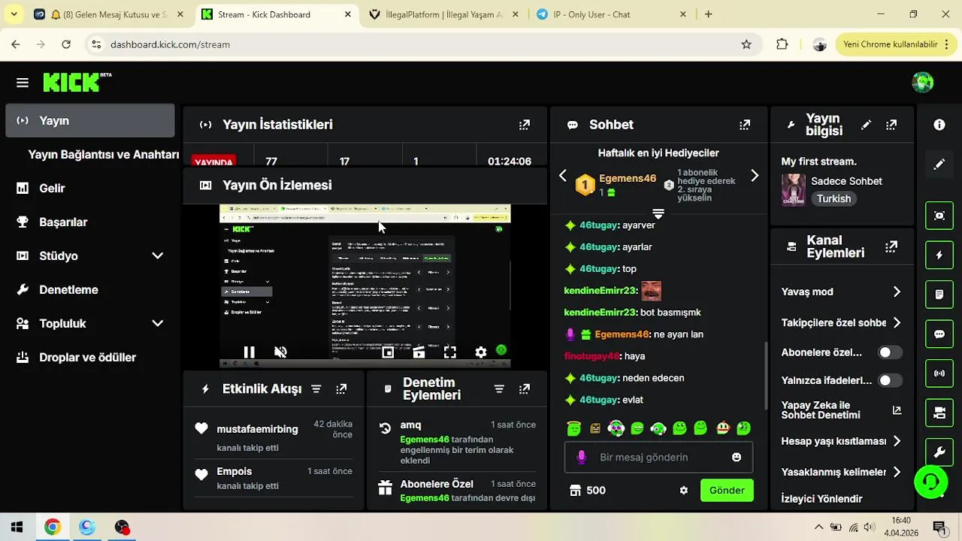Open the gift shop icon next to 500
962x541 pixels.
point(576,490)
